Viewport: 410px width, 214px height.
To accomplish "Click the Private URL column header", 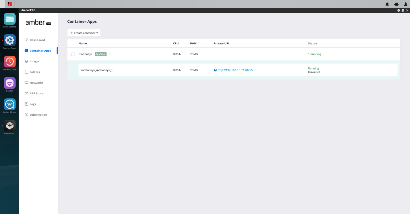I will point(222,44).
